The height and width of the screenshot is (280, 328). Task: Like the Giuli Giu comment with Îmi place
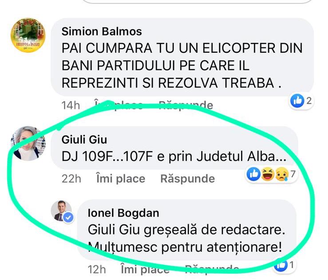pyautogui.click(x=121, y=179)
